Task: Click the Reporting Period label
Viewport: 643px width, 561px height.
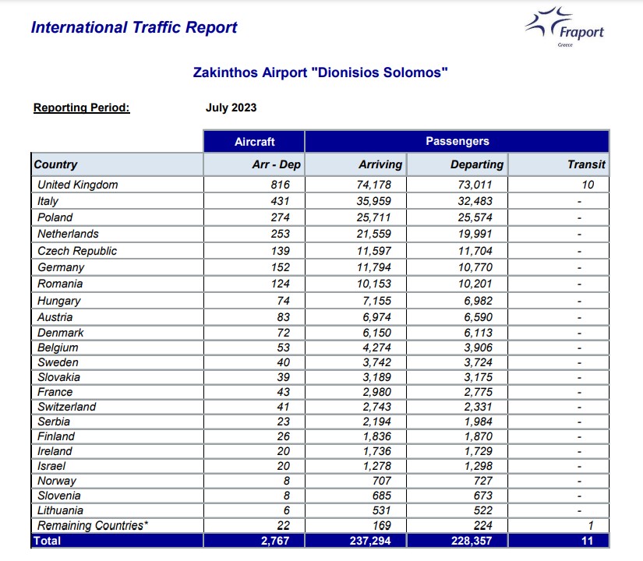Action: click(82, 108)
